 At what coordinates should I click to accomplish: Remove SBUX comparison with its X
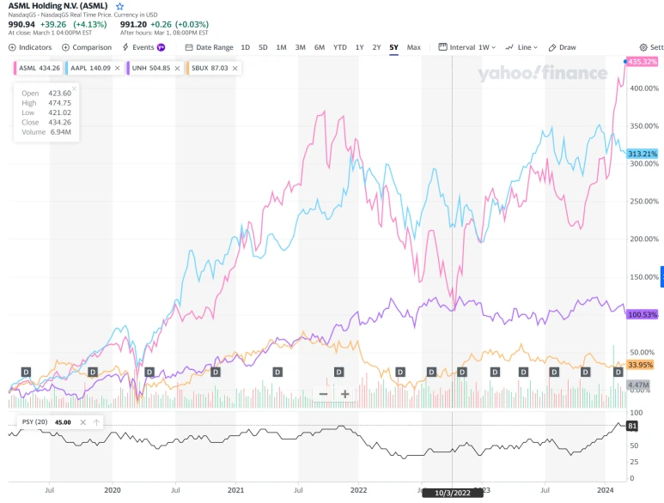pos(235,68)
